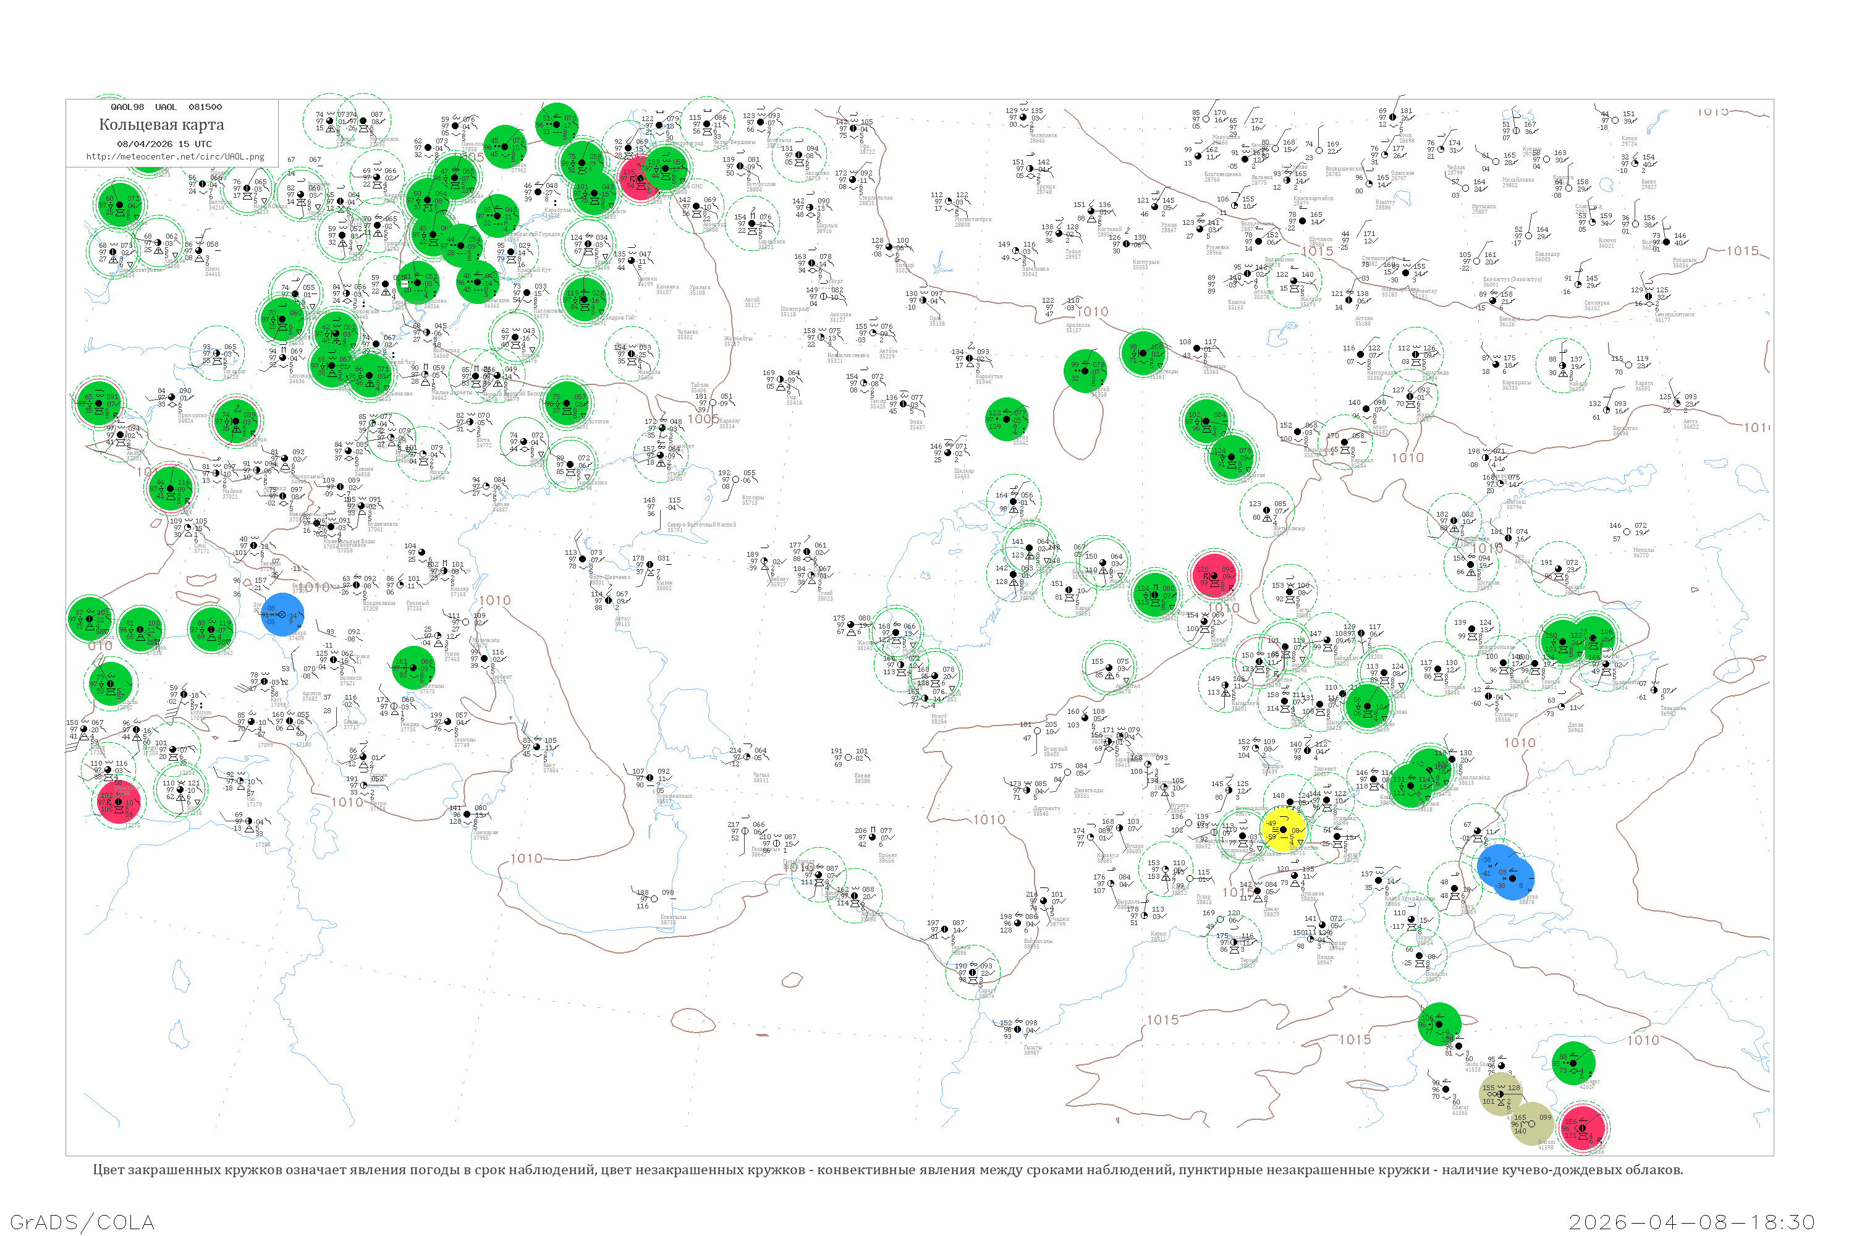Click the green circle left of bottom-right red circle
The image size is (1854, 1236).
tap(1439, 1025)
